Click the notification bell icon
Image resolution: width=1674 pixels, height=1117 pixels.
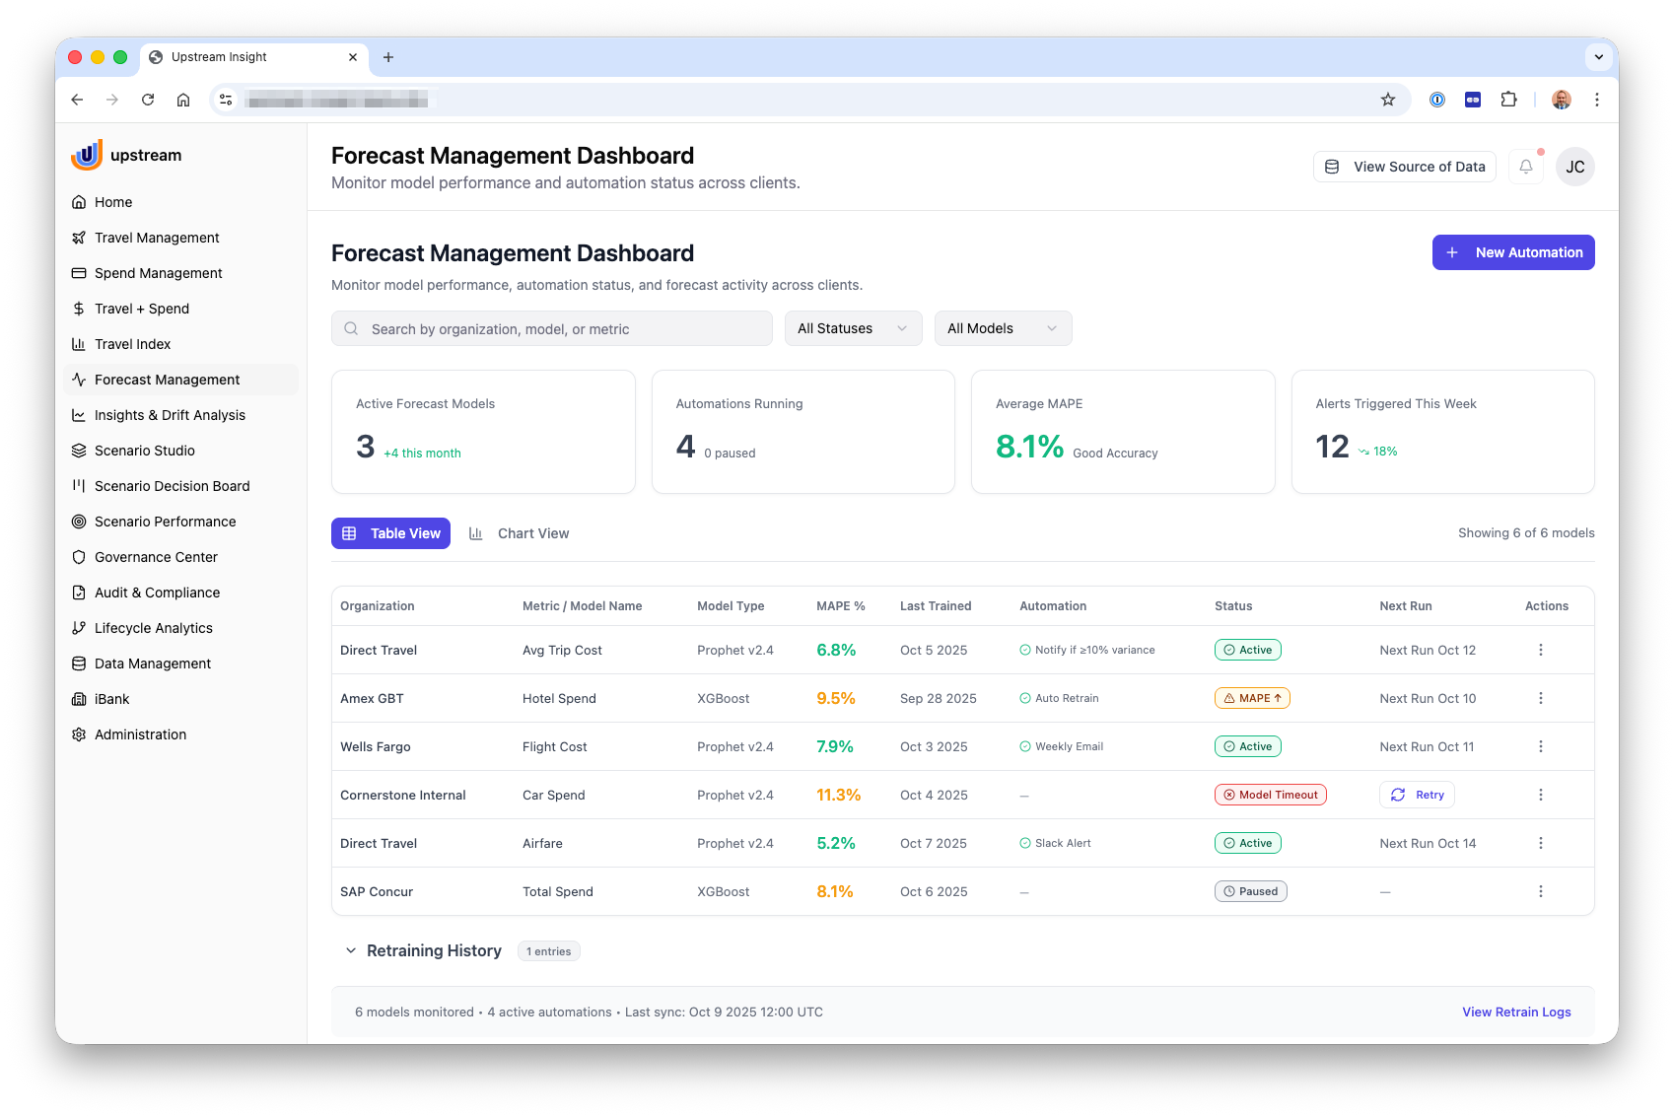click(x=1525, y=167)
